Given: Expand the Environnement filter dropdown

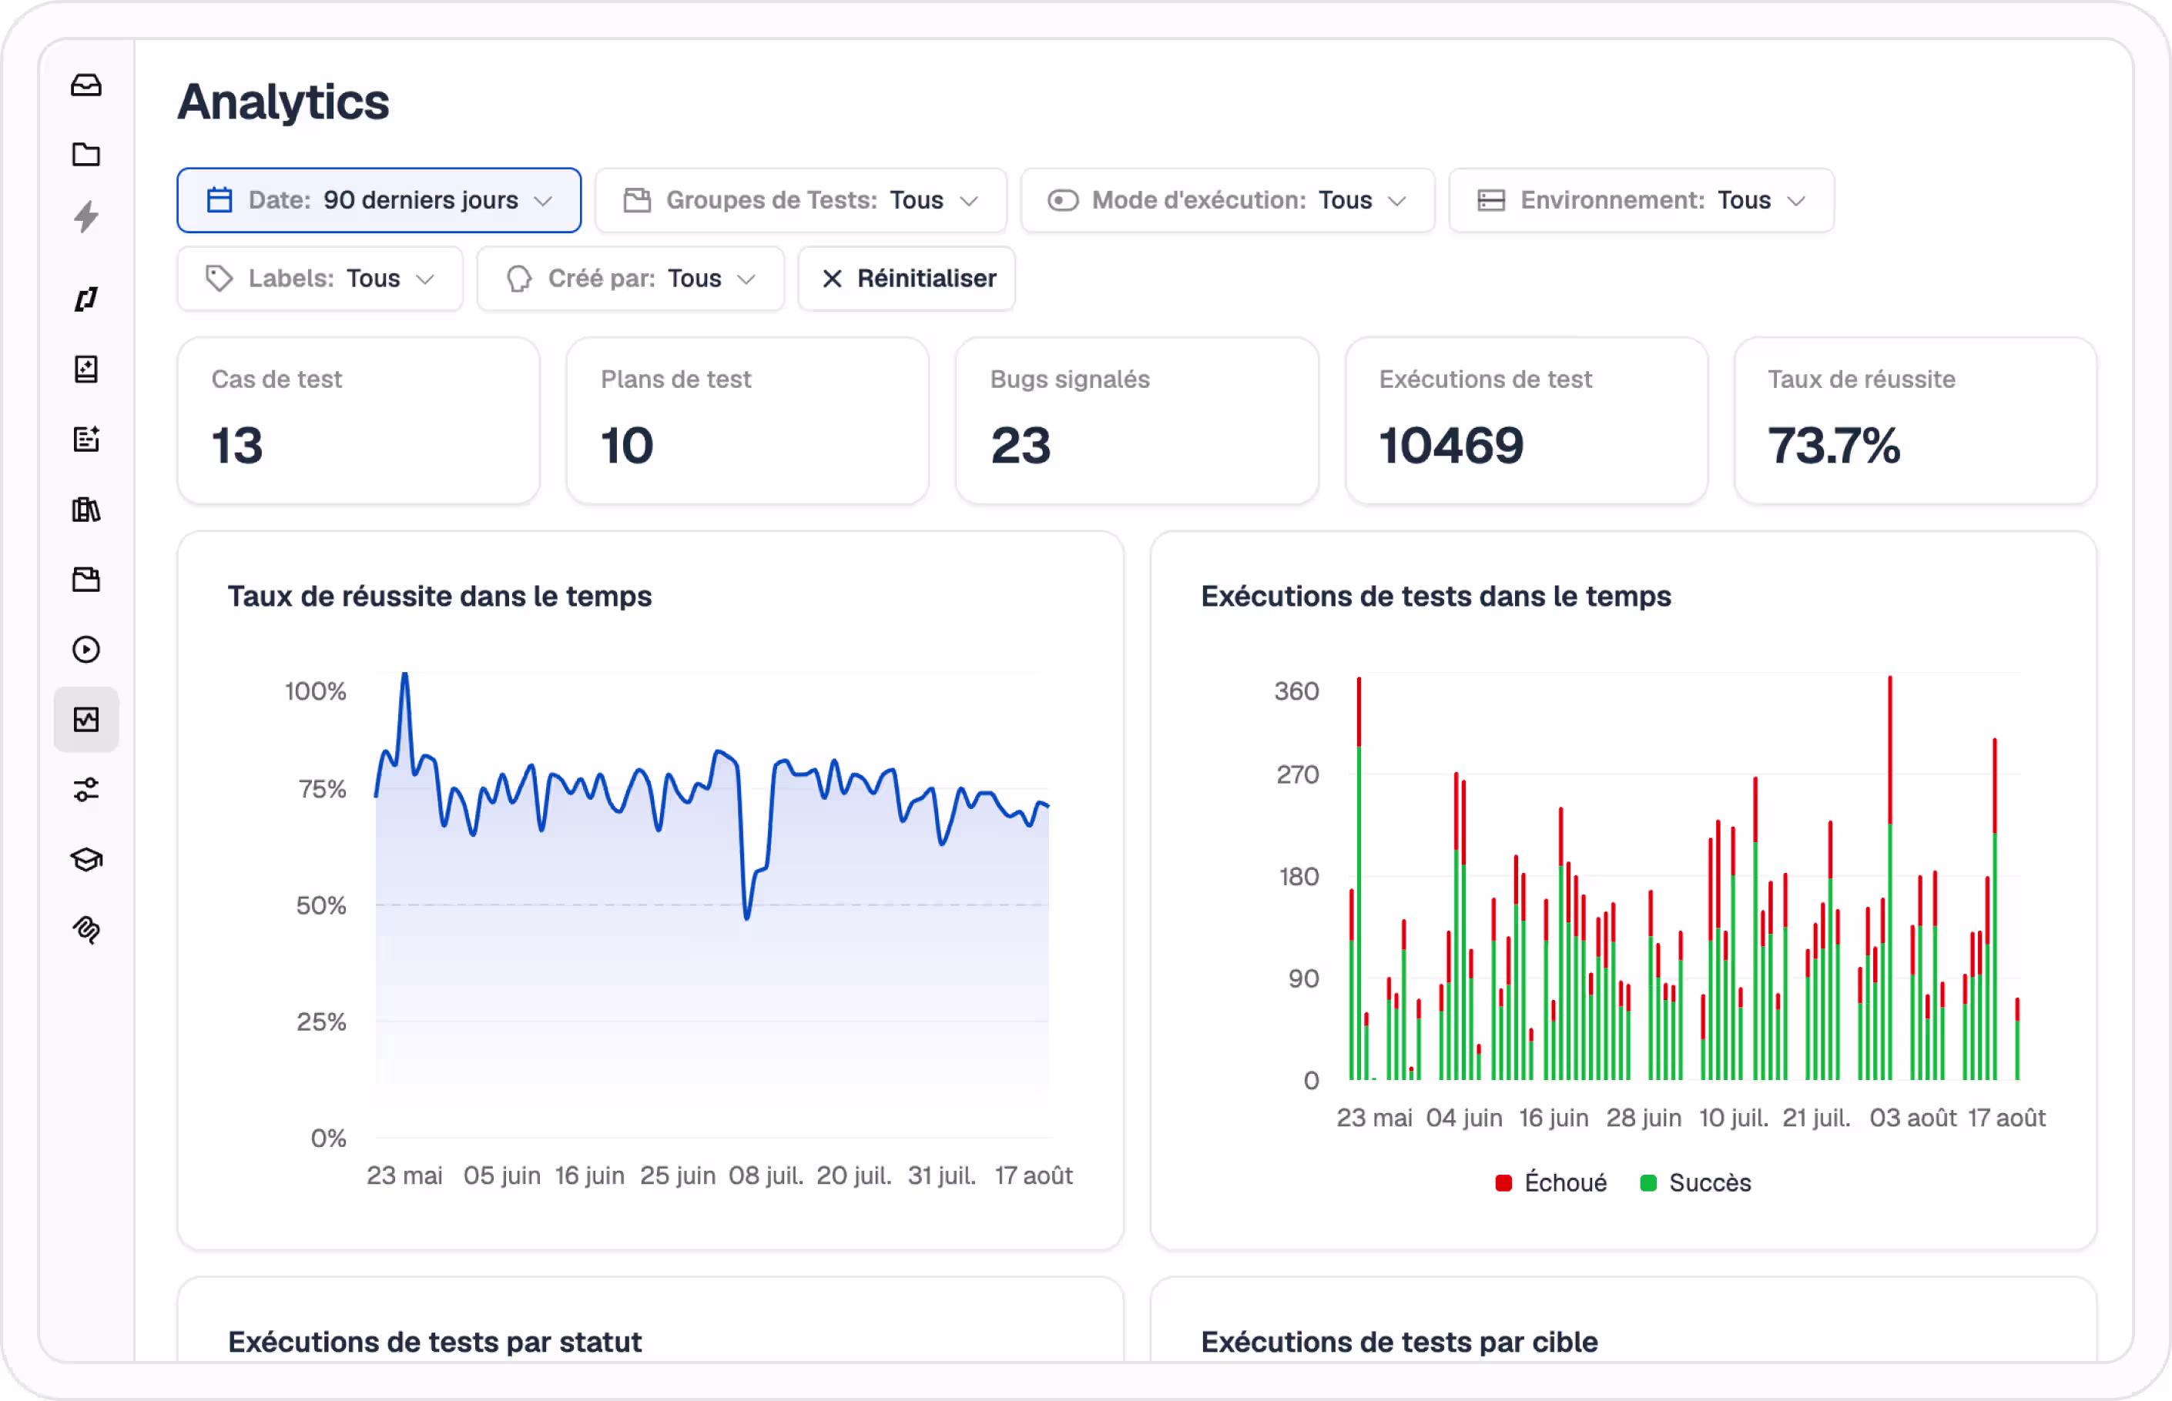Looking at the screenshot, I should [x=1641, y=200].
